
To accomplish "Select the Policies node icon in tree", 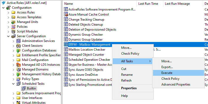I will pyautogui.click(x=13, y=27).
